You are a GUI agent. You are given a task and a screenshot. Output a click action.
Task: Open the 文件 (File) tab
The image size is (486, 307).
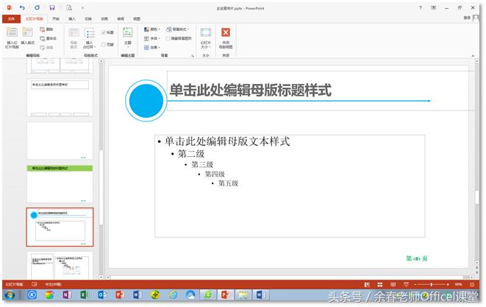click(x=11, y=19)
